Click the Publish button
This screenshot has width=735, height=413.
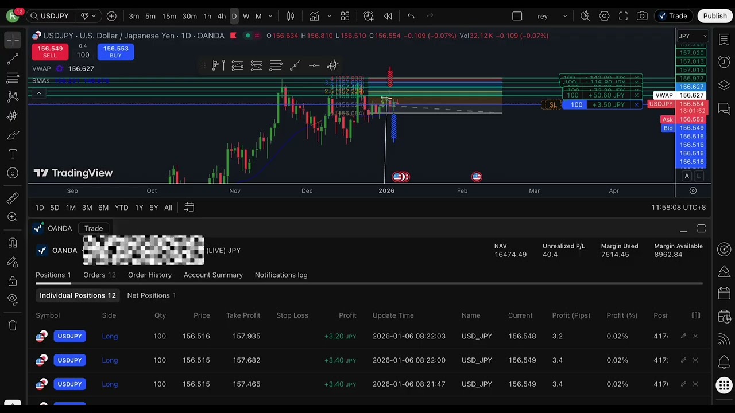[x=715, y=16]
